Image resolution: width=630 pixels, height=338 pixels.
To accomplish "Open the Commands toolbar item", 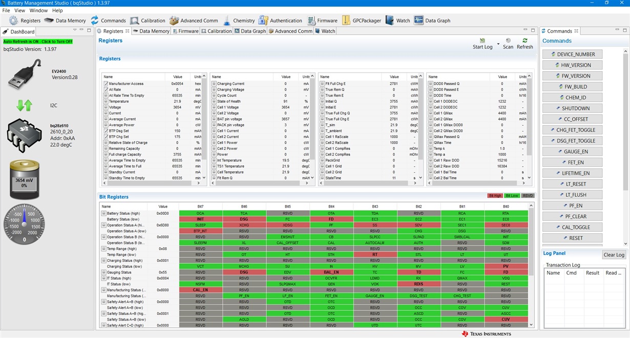I will (x=108, y=20).
